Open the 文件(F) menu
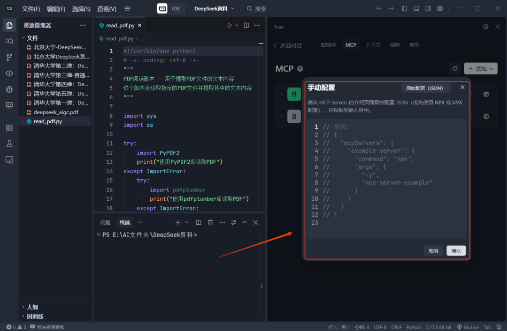The width and height of the screenshot is (507, 331). click(x=31, y=9)
